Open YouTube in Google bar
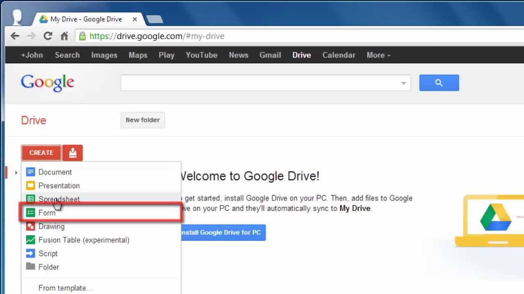This screenshot has height=294, width=524. pos(201,55)
